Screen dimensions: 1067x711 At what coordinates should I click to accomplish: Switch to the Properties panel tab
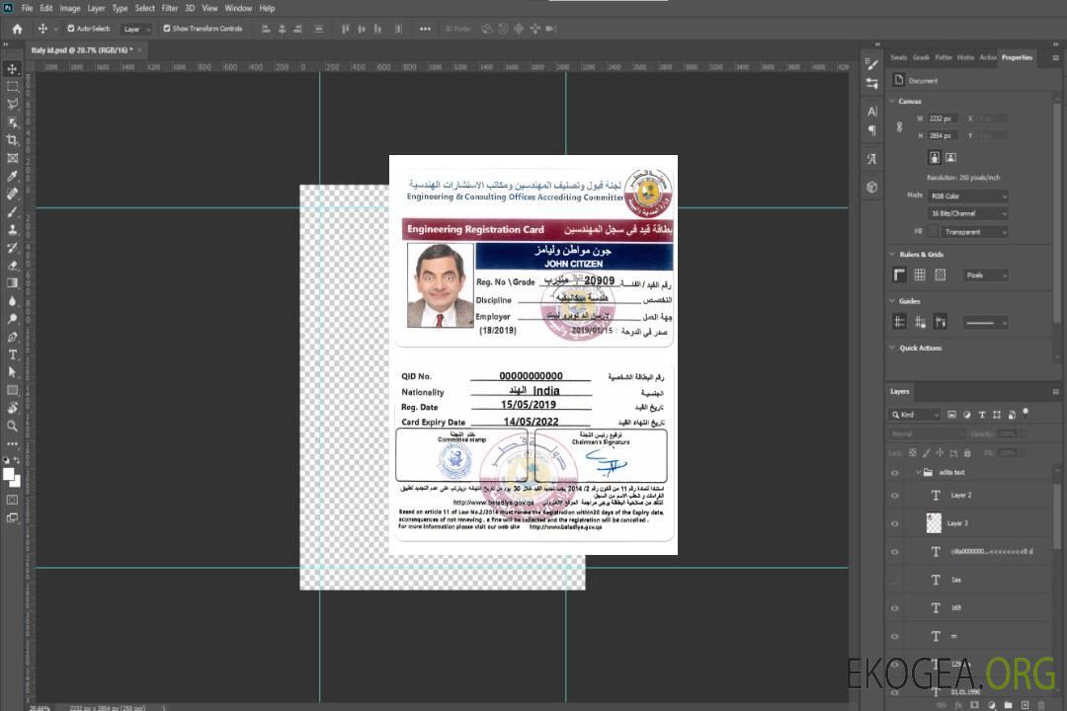click(1017, 57)
